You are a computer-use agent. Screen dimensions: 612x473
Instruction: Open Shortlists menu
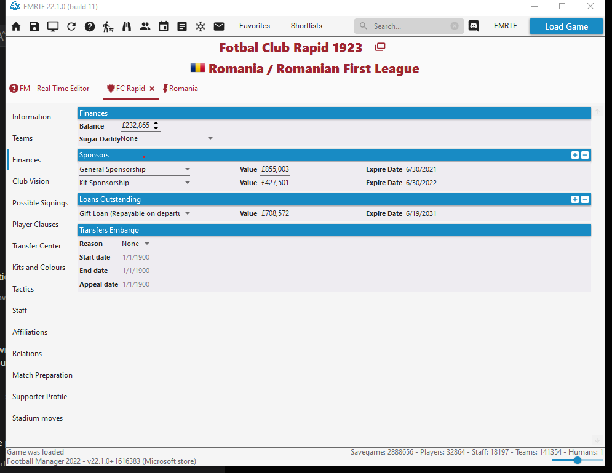point(306,26)
